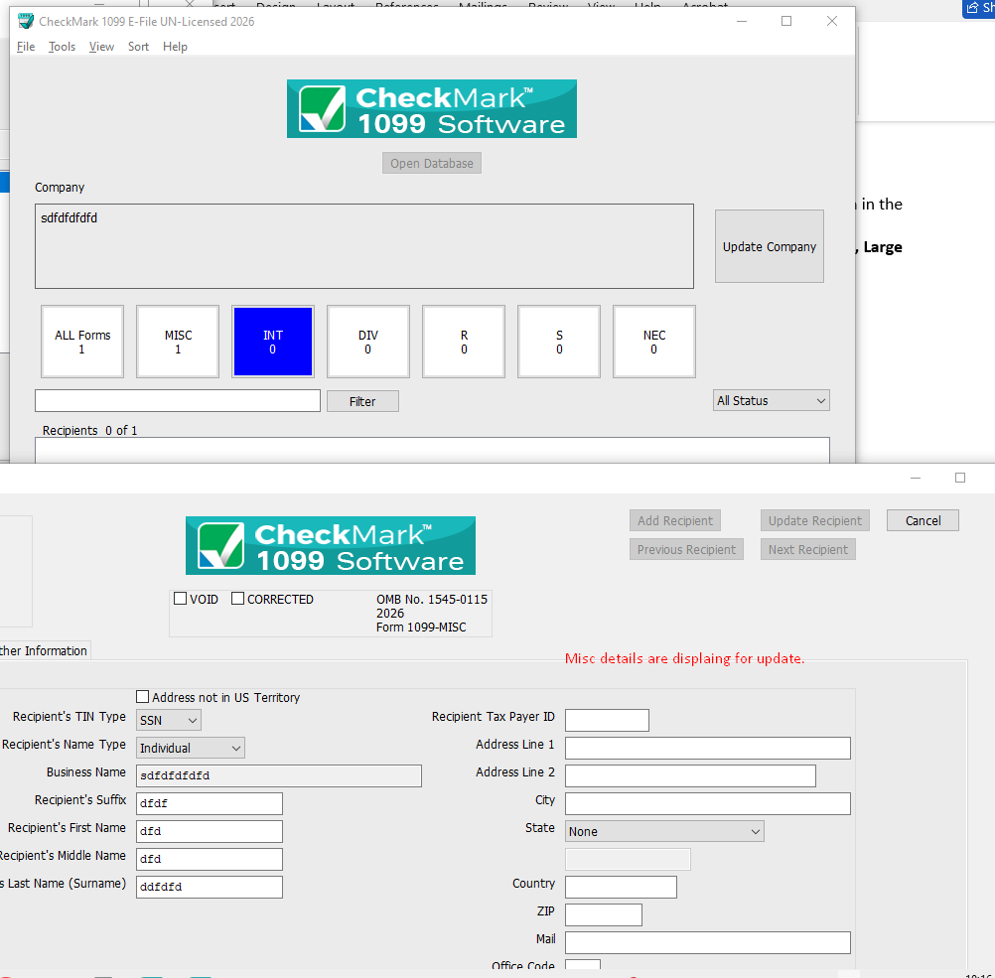Select the ALL Forms tile

[x=82, y=342]
